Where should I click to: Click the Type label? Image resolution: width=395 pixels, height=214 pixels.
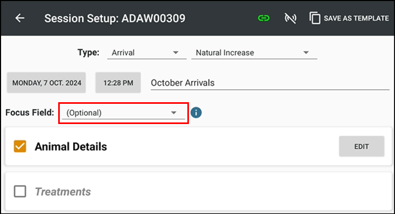click(89, 53)
